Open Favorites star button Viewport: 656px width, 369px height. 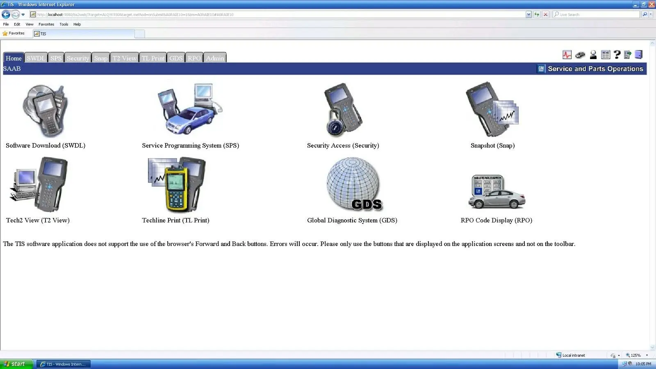pos(14,33)
